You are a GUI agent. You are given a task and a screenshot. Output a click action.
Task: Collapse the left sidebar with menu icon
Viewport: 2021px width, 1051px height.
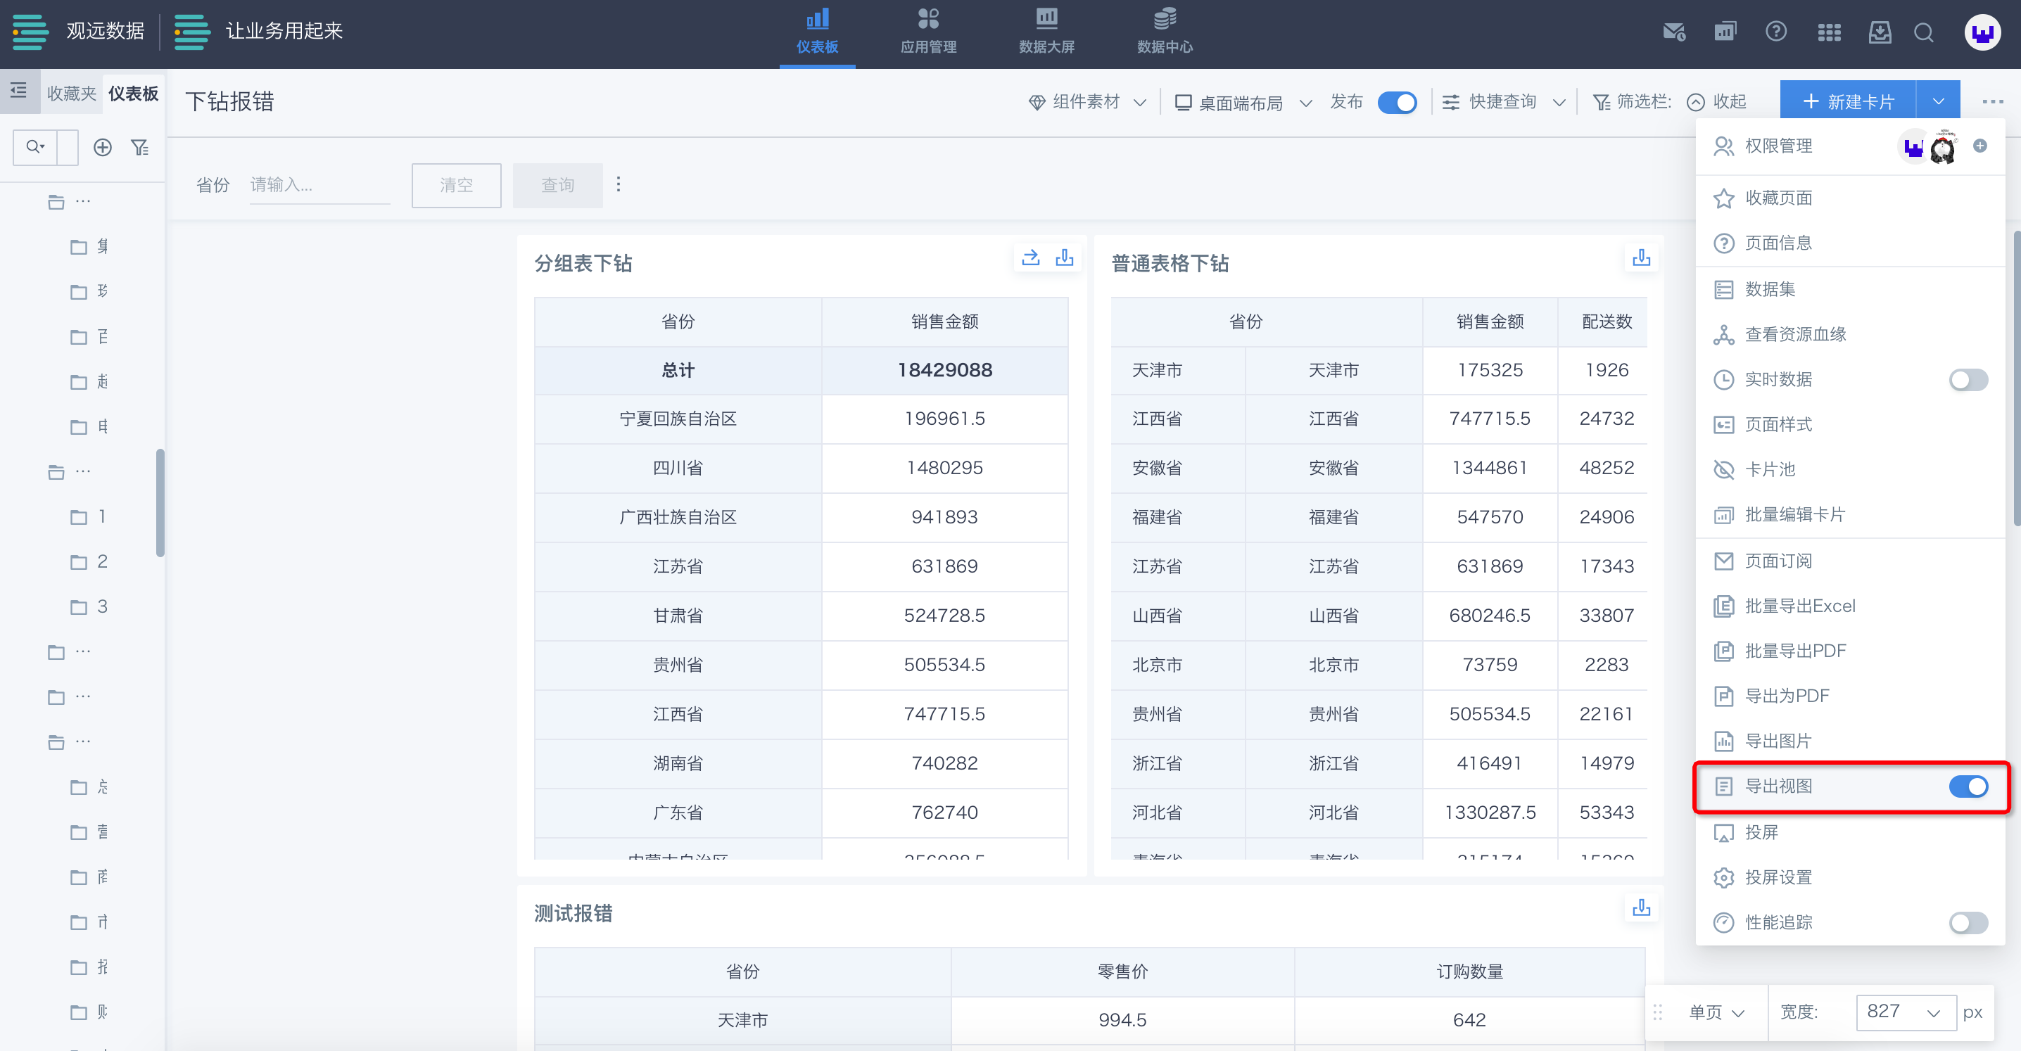[19, 91]
